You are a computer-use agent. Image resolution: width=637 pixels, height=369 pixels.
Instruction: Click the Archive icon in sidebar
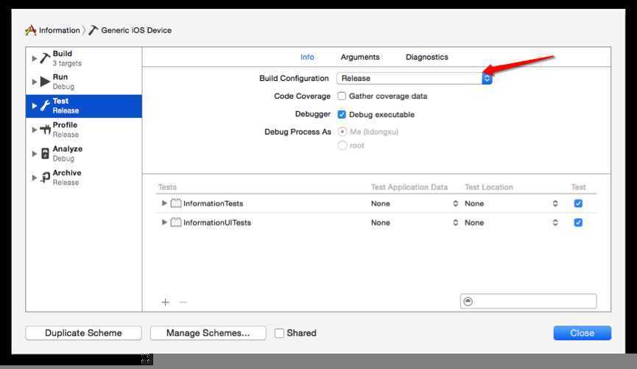tap(45, 178)
